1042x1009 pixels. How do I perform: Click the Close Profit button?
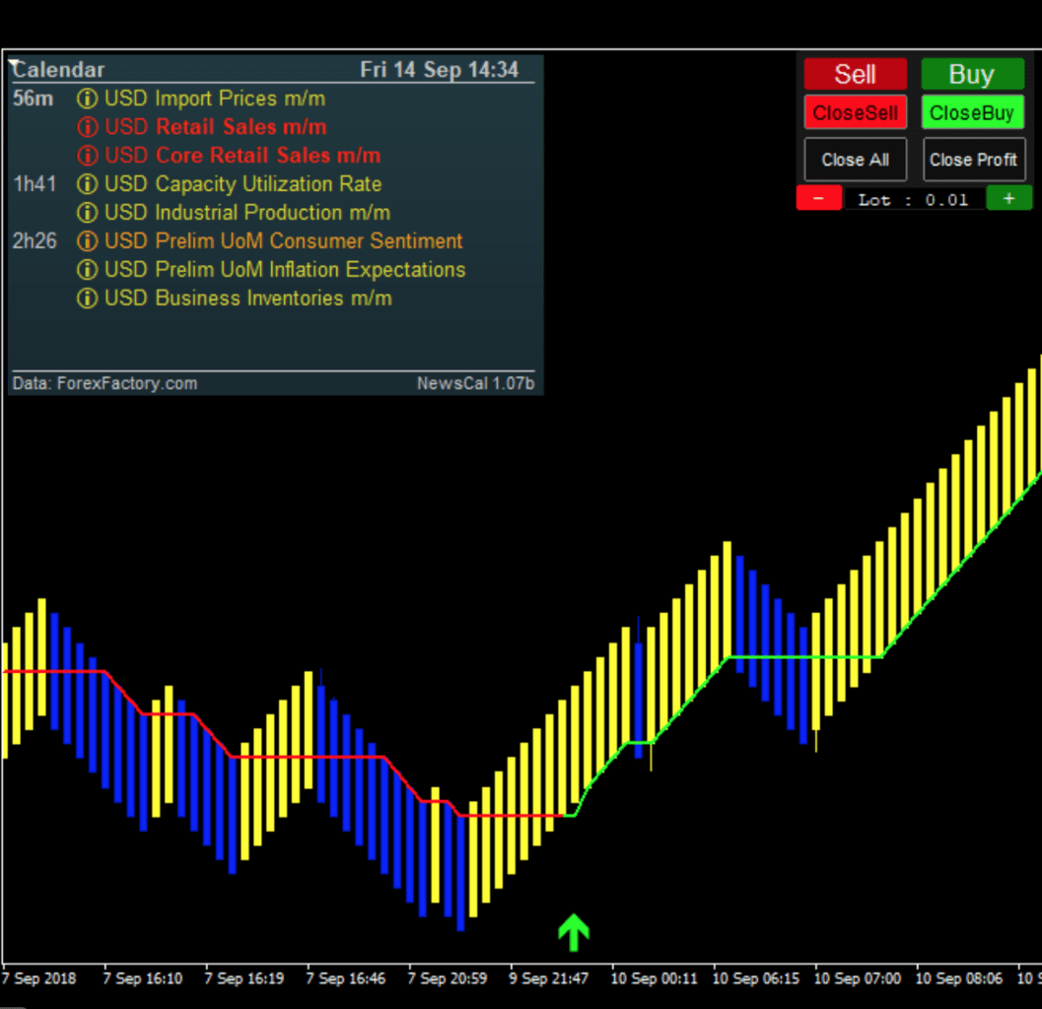coord(974,159)
